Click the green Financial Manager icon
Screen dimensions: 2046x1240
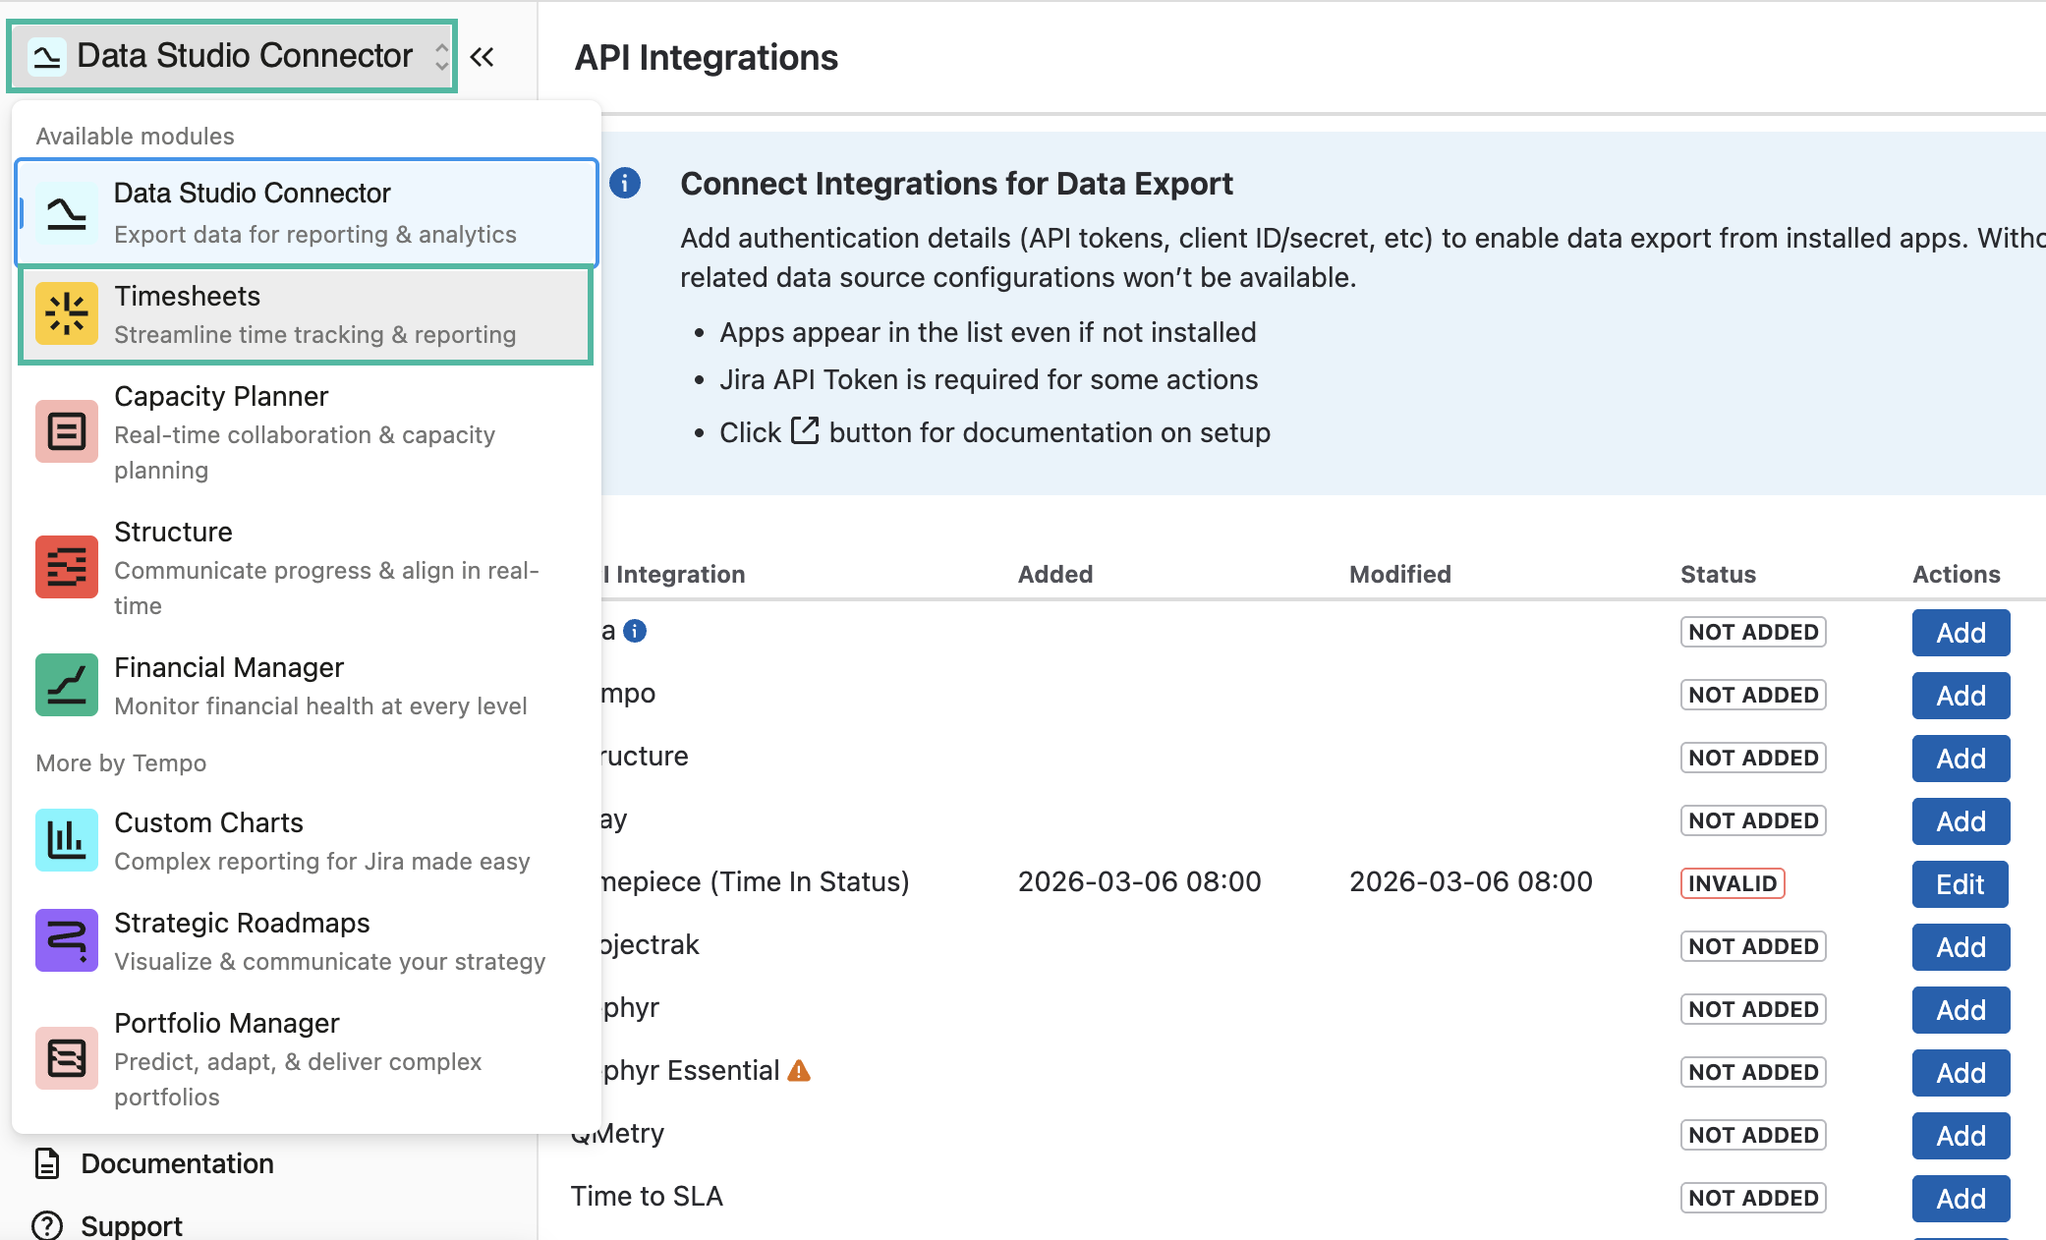coord(67,685)
